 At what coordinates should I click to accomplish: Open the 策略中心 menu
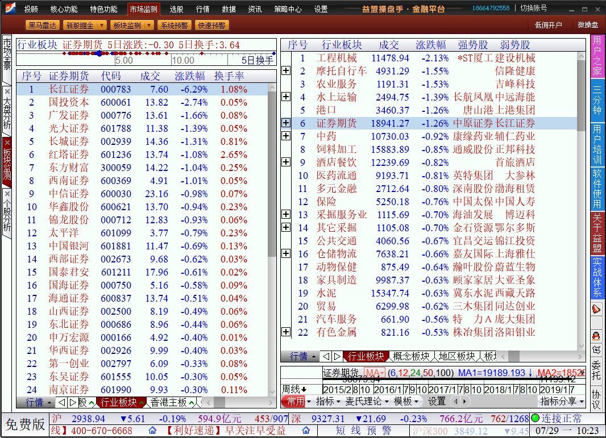pyautogui.click(x=288, y=9)
